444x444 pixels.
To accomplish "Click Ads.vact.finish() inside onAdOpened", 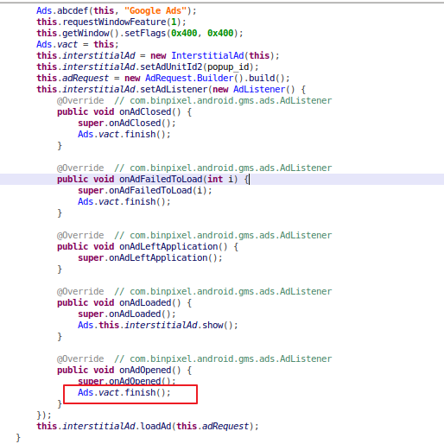I will tap(124, 392).
